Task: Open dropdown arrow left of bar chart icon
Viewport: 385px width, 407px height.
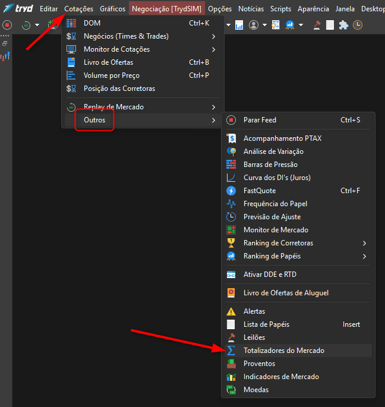Action: tap(229, 25)
